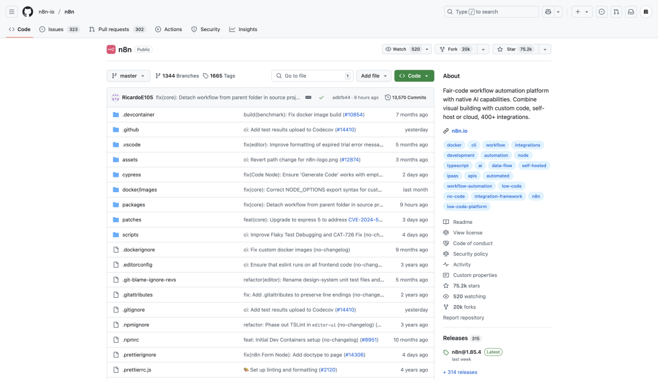The height and width of the screenshot is (380, 658).
Task: Open the create new plus menu
Action: 582,12
